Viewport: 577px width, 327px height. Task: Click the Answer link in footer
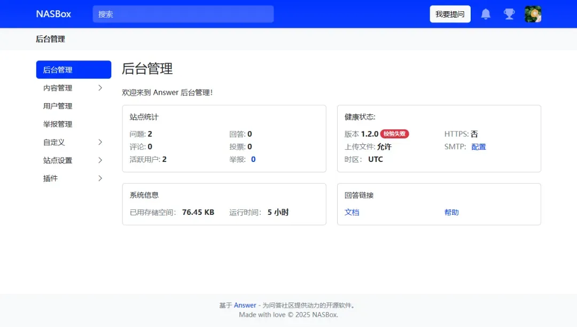click(x=245, y=306)
